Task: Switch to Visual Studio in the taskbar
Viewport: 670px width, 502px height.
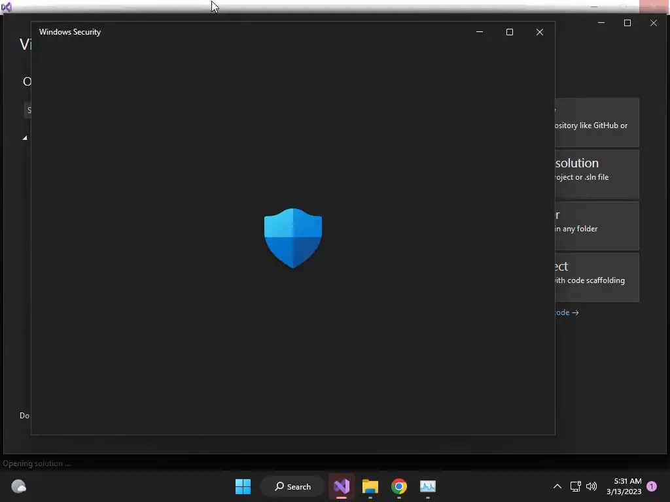Action: [x=342, y=486]
